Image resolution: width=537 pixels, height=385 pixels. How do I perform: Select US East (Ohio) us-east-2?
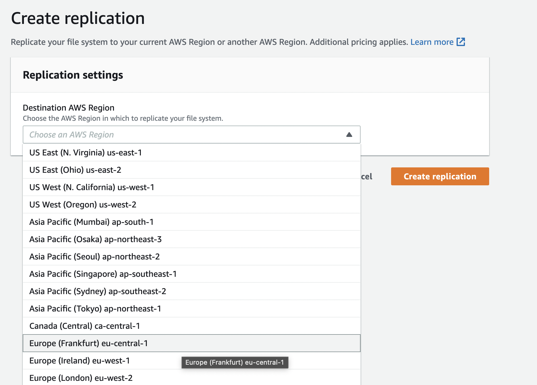(192, 170)
